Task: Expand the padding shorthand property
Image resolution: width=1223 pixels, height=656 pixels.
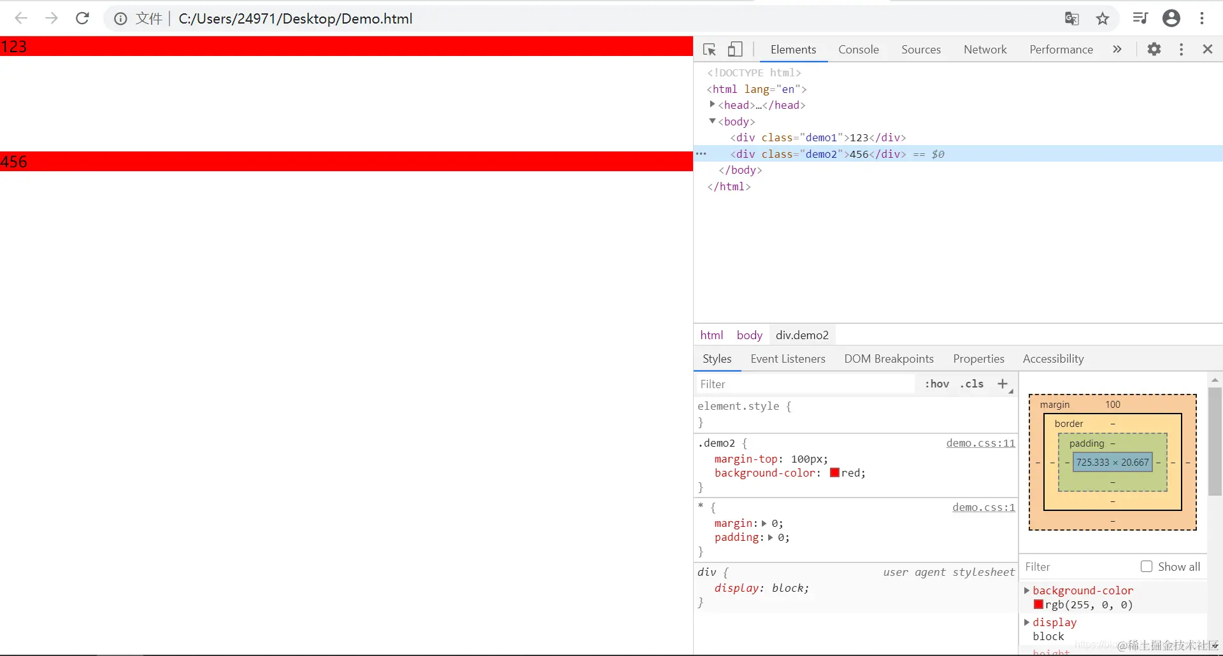Action: tap(770, 538)
